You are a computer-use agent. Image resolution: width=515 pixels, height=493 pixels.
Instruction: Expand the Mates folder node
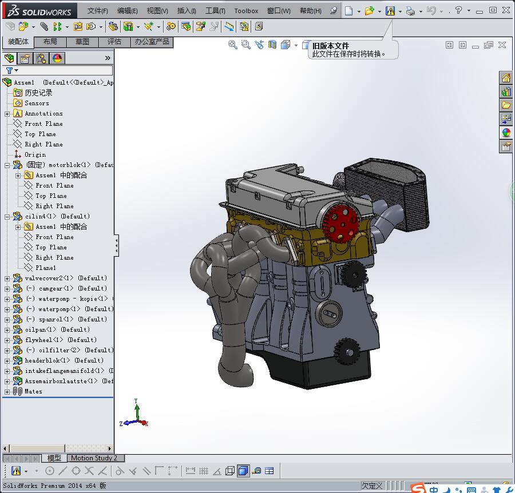coord(7,392)
